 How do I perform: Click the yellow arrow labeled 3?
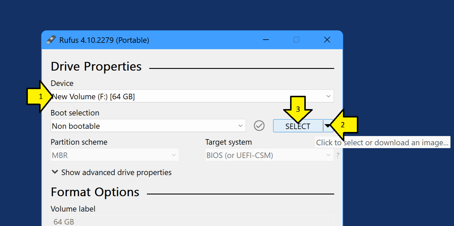[298, 109]
